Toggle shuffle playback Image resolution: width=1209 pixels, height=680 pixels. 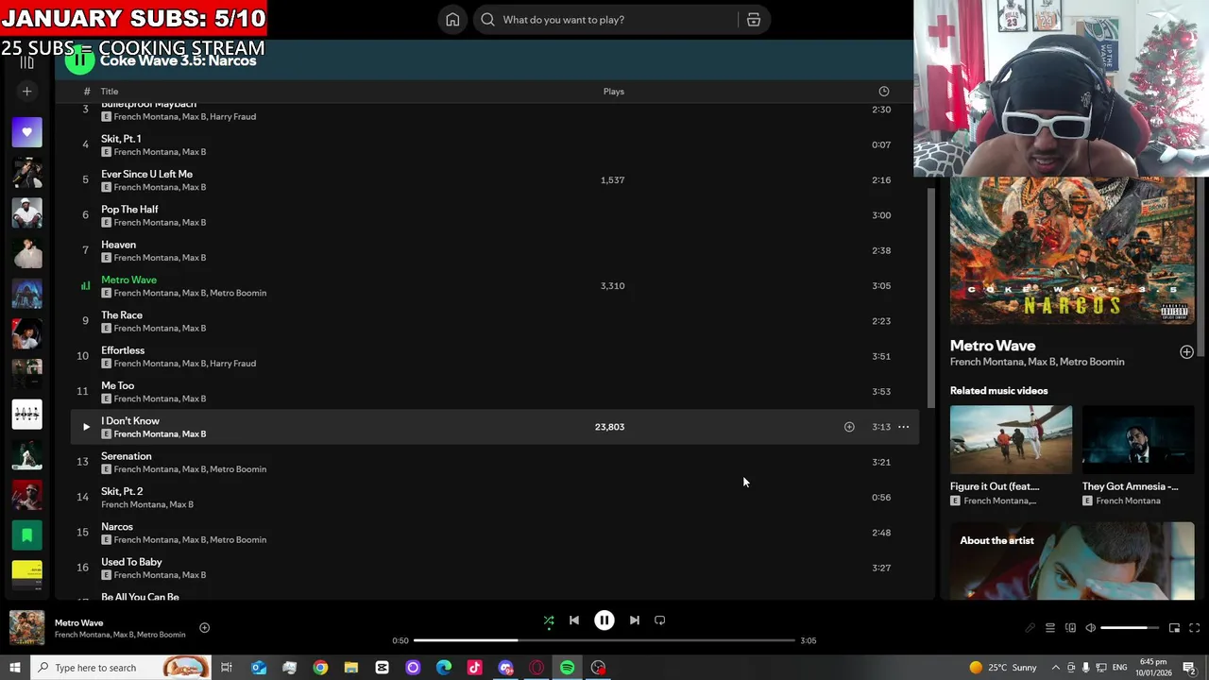549,620
